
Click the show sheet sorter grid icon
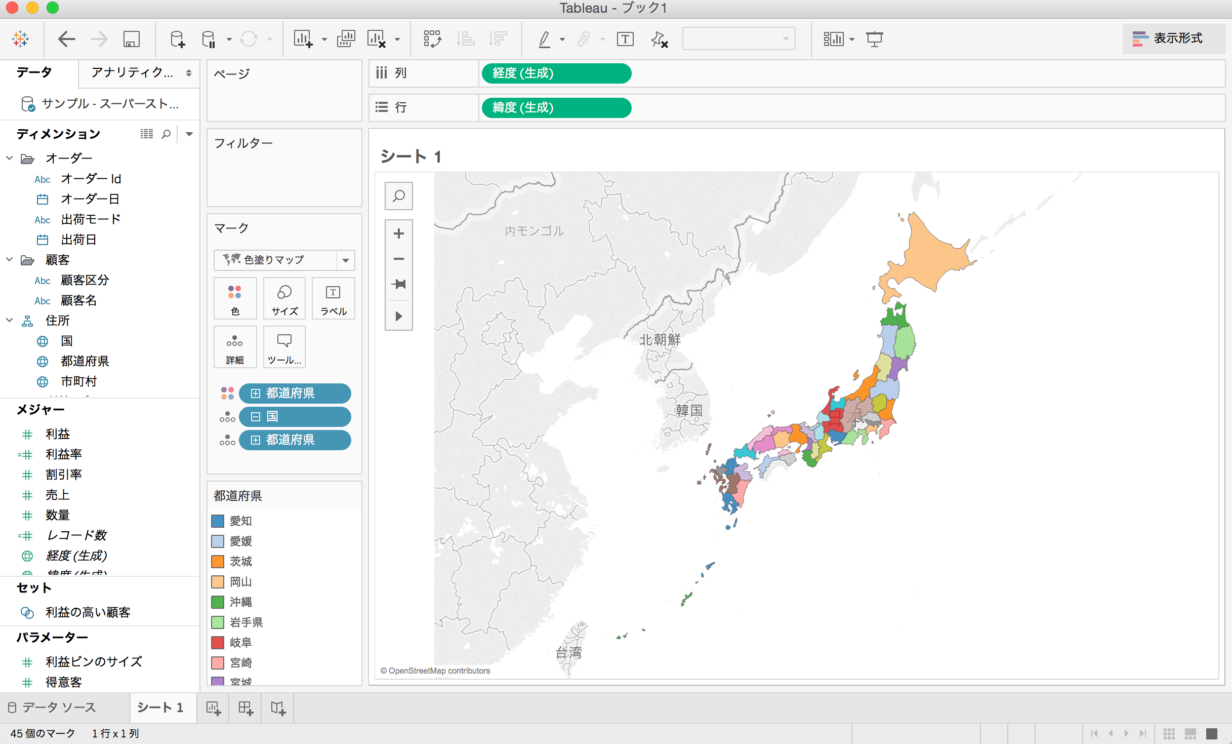click(1169, 733)
